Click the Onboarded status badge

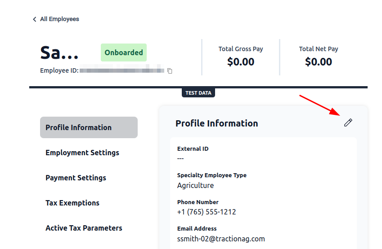pos(124,52)
